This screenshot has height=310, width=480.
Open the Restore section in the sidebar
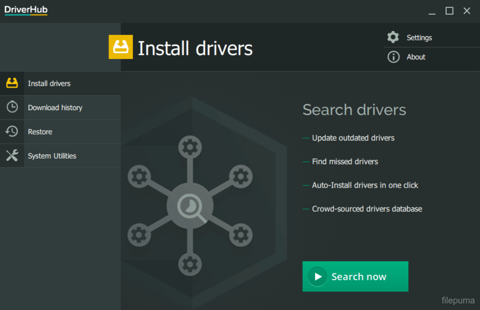pos(40,132)
